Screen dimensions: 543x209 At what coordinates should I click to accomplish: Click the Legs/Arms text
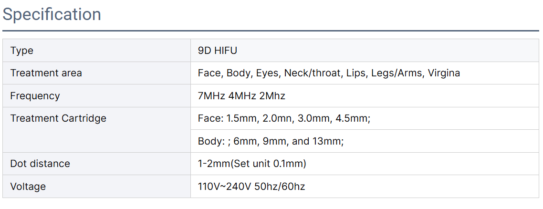397,73
